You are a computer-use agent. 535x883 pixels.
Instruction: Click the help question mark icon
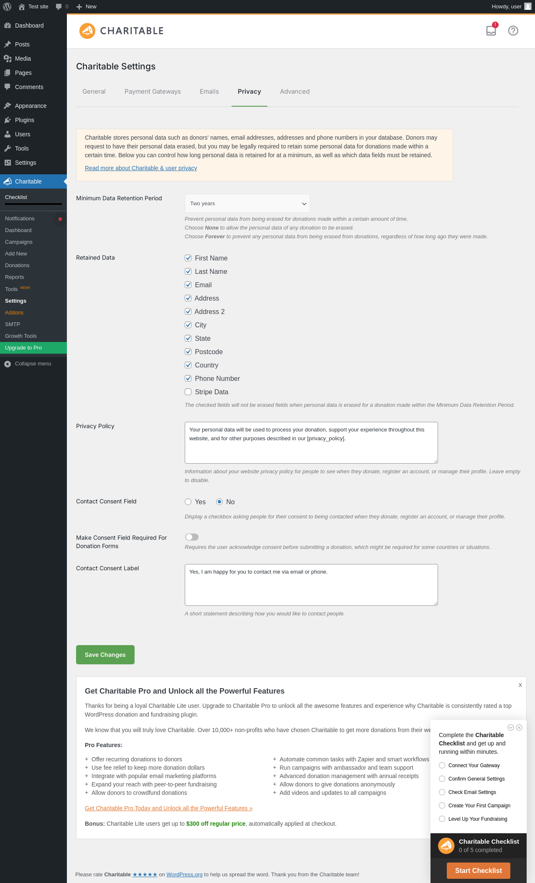click(x=513, y=31)
